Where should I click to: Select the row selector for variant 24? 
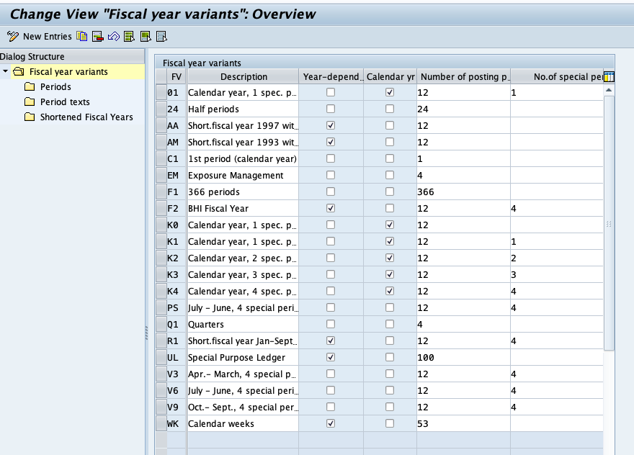pos(161,109)
